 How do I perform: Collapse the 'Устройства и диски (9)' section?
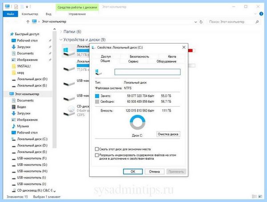pyautogui.click(x=61, y=40)
